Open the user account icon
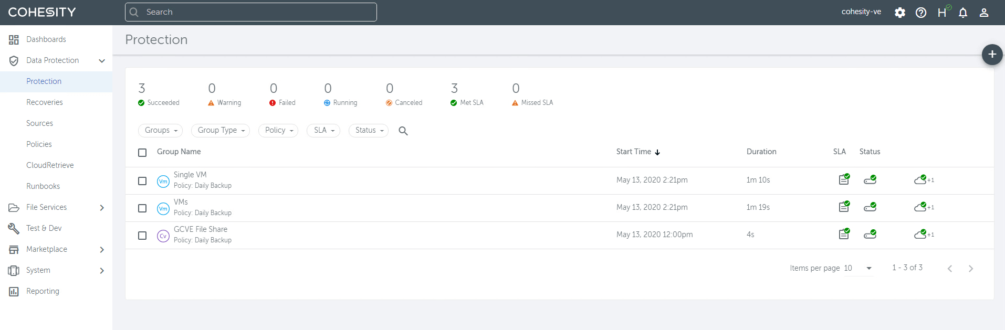Viewport: 1005px width, 330px height. click(x=984, y=13)
